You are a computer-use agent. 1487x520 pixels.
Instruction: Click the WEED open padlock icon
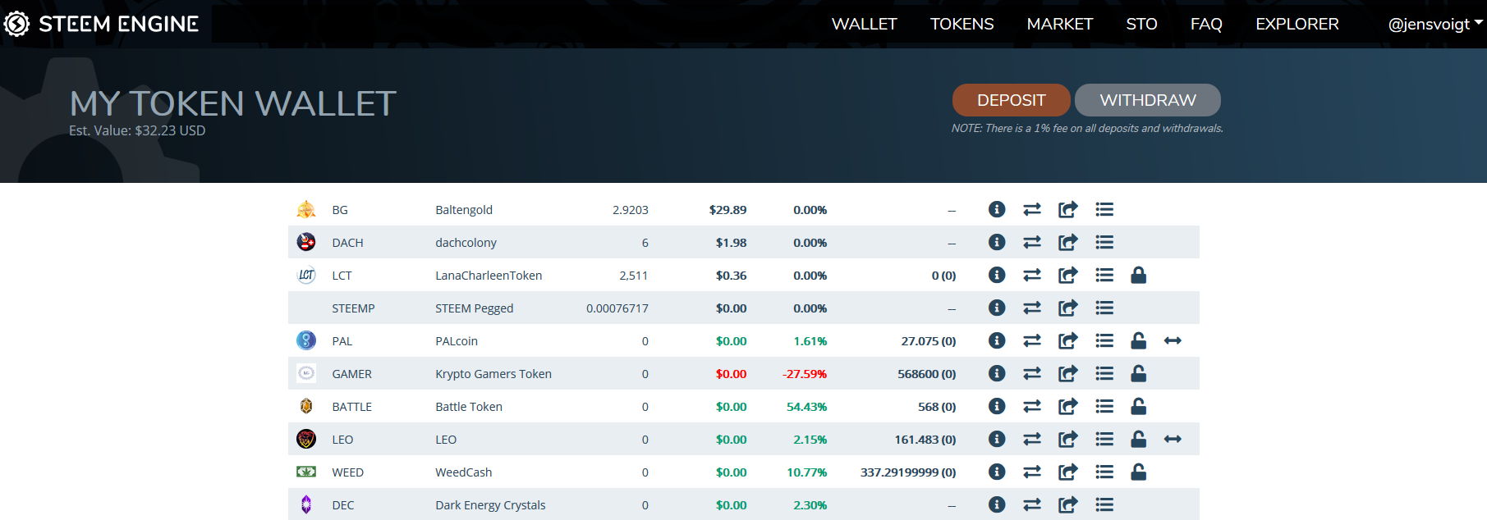[1138, 472]
